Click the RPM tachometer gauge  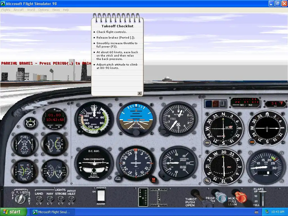click(x=266, y=167)
